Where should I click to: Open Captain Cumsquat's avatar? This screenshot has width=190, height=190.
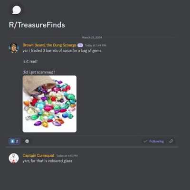[14, 158]
